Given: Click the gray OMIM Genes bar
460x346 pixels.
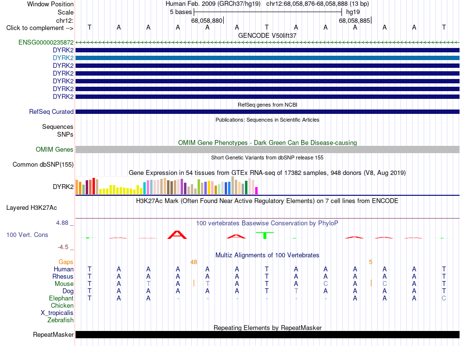Looking at the screenshot, I should point(267,150).
